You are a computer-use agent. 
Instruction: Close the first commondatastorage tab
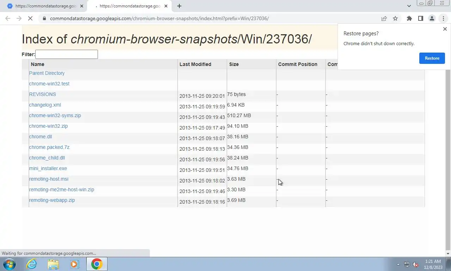click(x=82, y=6)
